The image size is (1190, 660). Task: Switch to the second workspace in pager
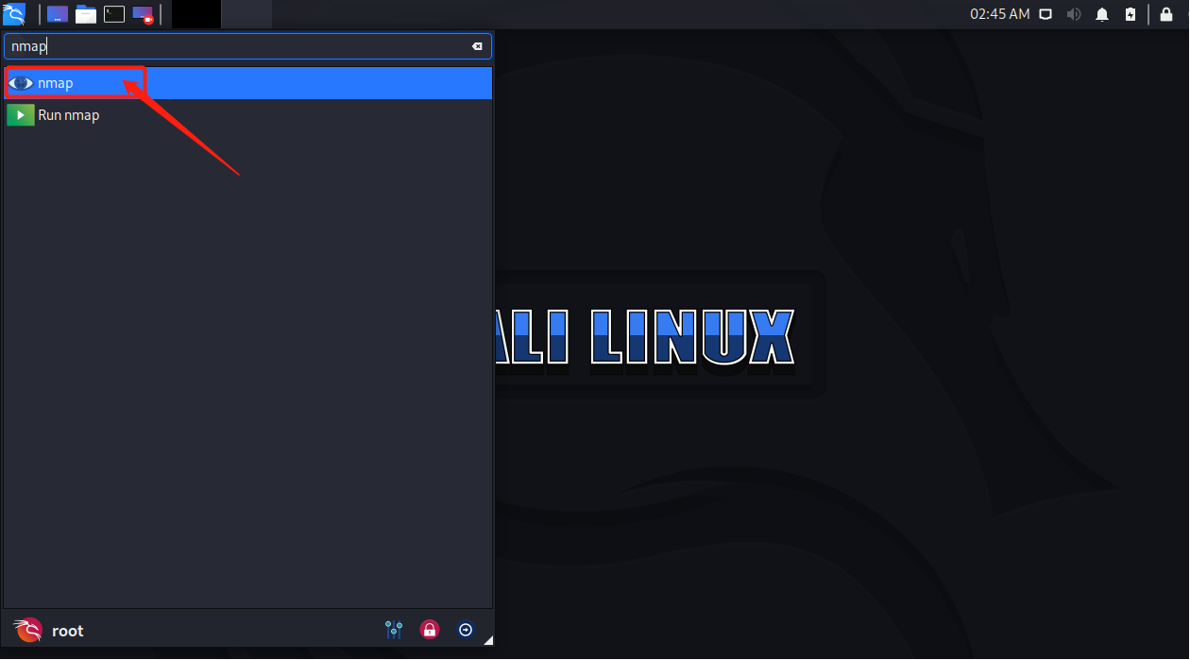coord(247,14)
